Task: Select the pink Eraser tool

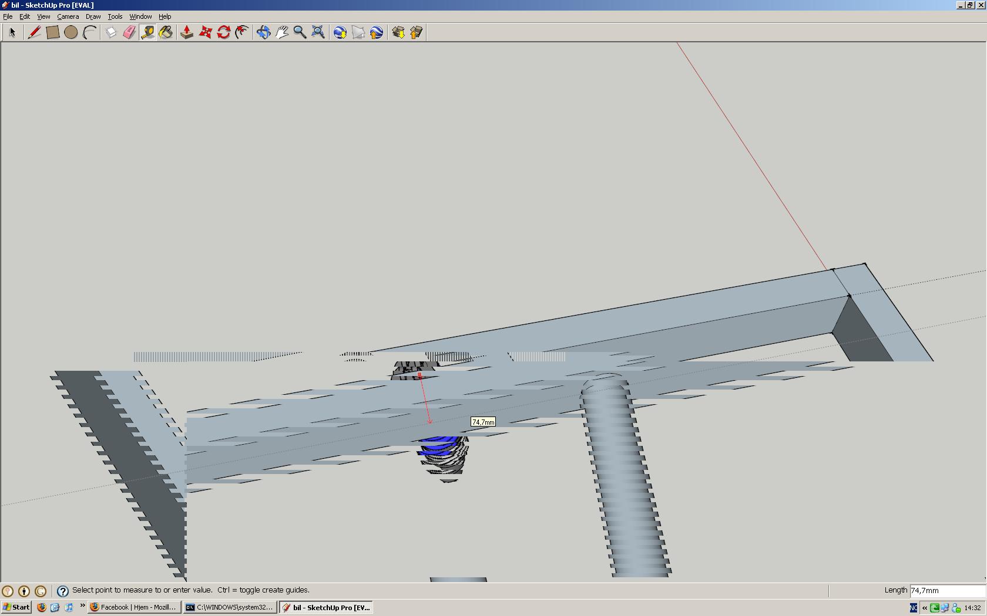Action: click(x=129, y=32)
